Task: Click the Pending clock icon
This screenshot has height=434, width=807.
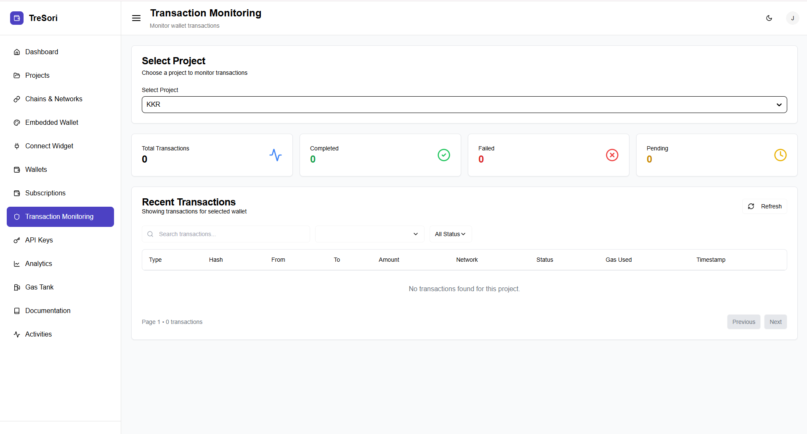Action: tap(780, 155)
